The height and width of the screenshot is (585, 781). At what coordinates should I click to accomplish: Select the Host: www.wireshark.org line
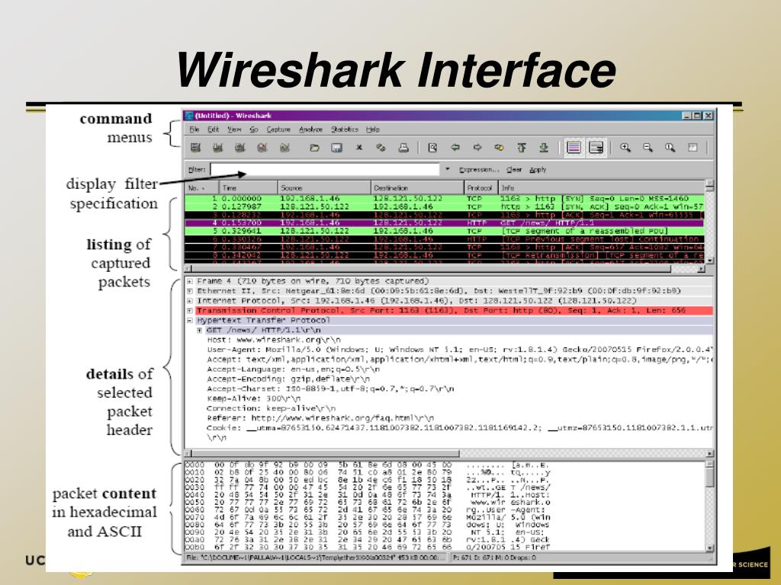coord(274,340)
